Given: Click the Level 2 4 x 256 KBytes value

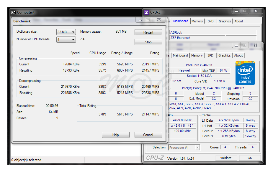Looking at the screenshot, I should [229, 131].
